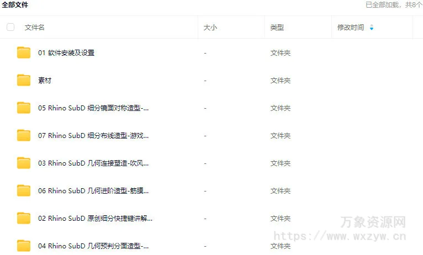
Task: Open 02 Rhino SubD 原创细分快捷键讲解 folder name
Action: (x=95, y=219)
